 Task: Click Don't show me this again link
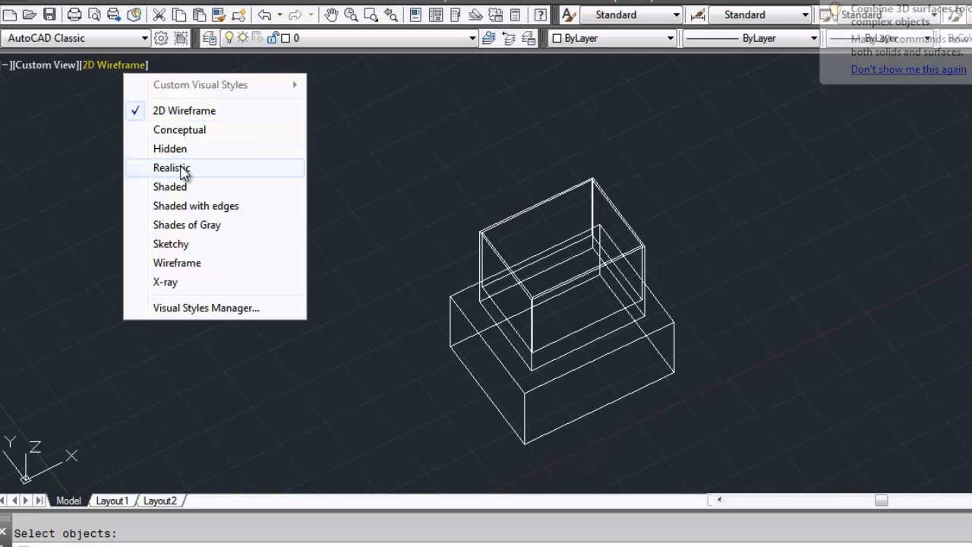[908, 69]
